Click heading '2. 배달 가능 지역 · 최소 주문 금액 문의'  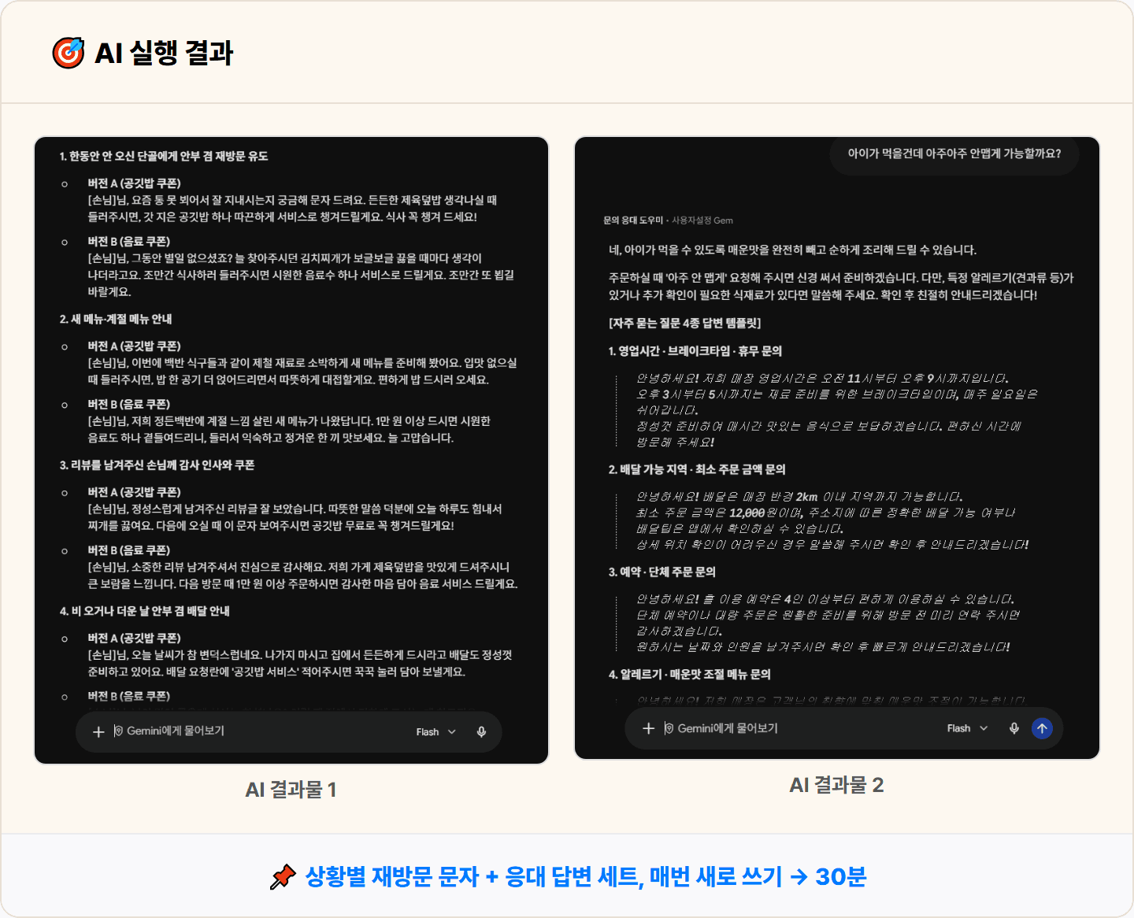(697, 469)
